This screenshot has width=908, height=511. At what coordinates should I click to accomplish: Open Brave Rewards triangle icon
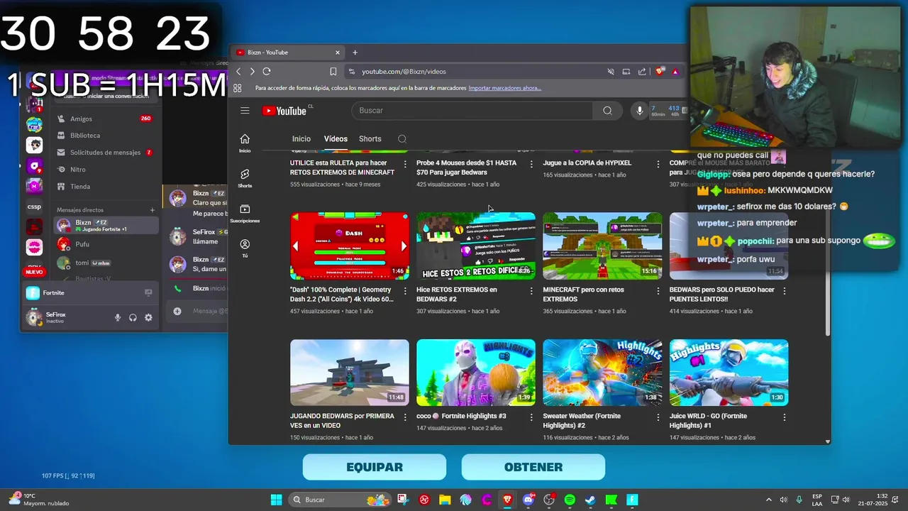(x=675, y=72)
